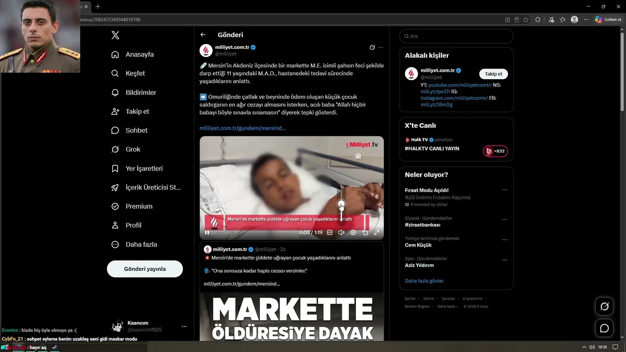This screenshot has width=626, height=352.
Task: Open milliyet.com.tr profile avatar on post
Action: point(206,50)
